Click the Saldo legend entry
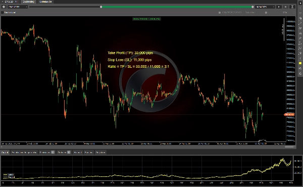The height and width of the screenshot is (187, 303). [9, 175]
